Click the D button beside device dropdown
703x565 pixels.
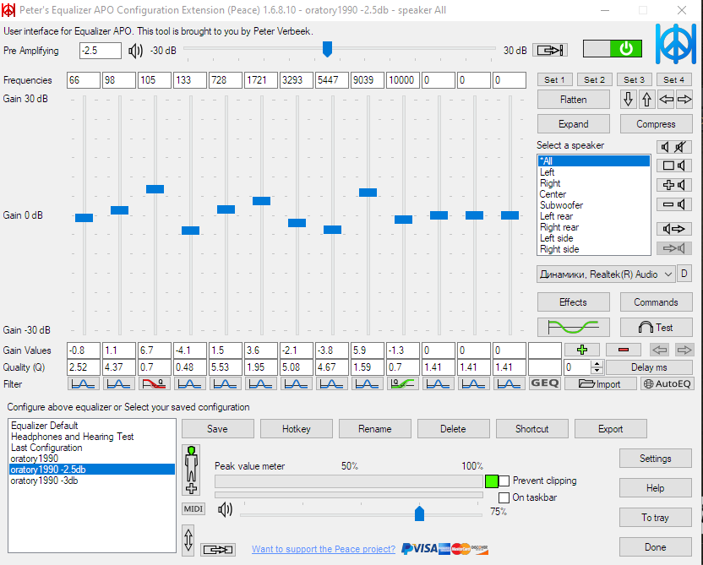(684, 274)
